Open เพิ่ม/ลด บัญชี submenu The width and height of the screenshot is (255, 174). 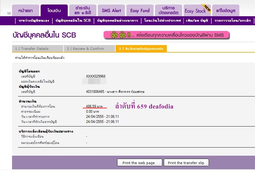(197, 21)
